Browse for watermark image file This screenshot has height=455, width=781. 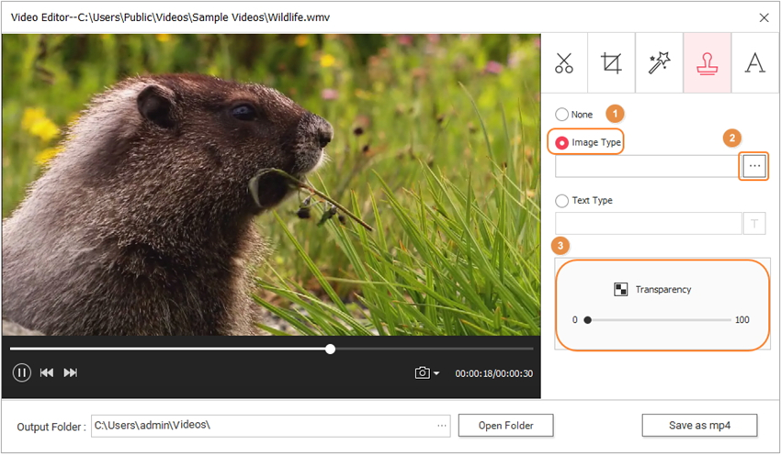coord(754,166)
